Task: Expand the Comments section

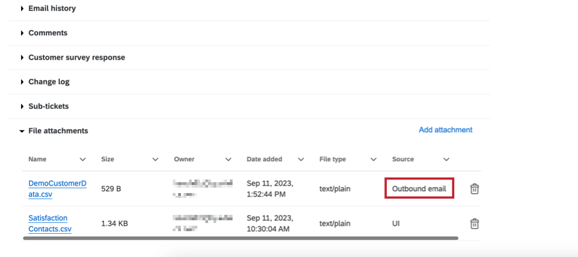Action: 44,33
